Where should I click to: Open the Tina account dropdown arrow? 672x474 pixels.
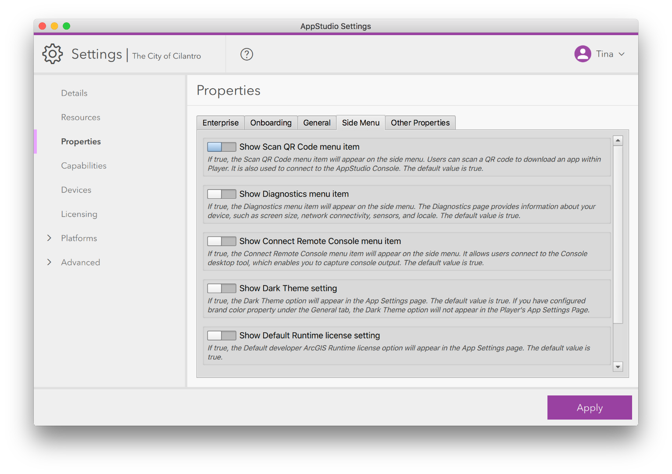click(622, 54)
